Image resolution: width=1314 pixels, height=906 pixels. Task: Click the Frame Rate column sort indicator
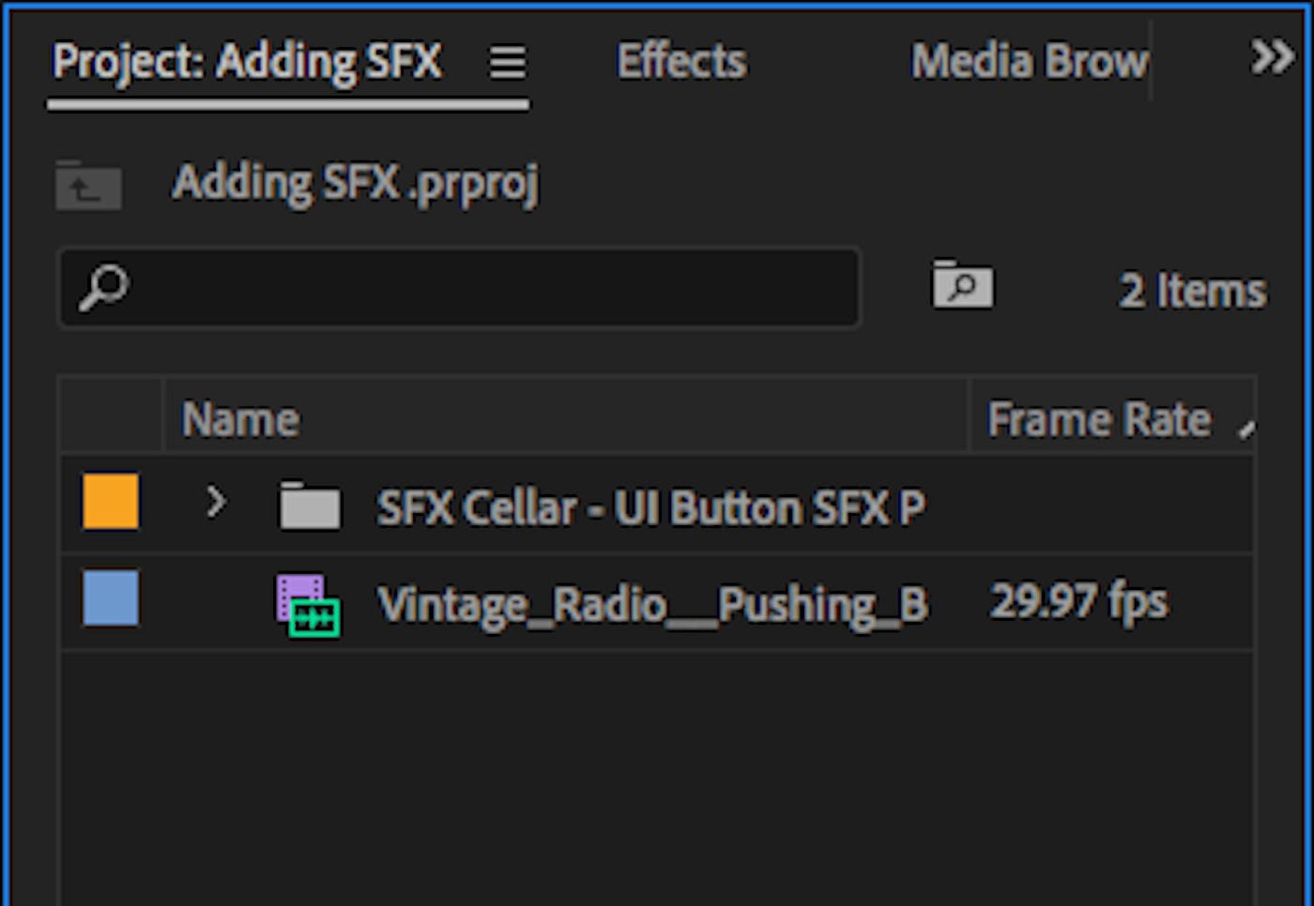(1246, 429)
